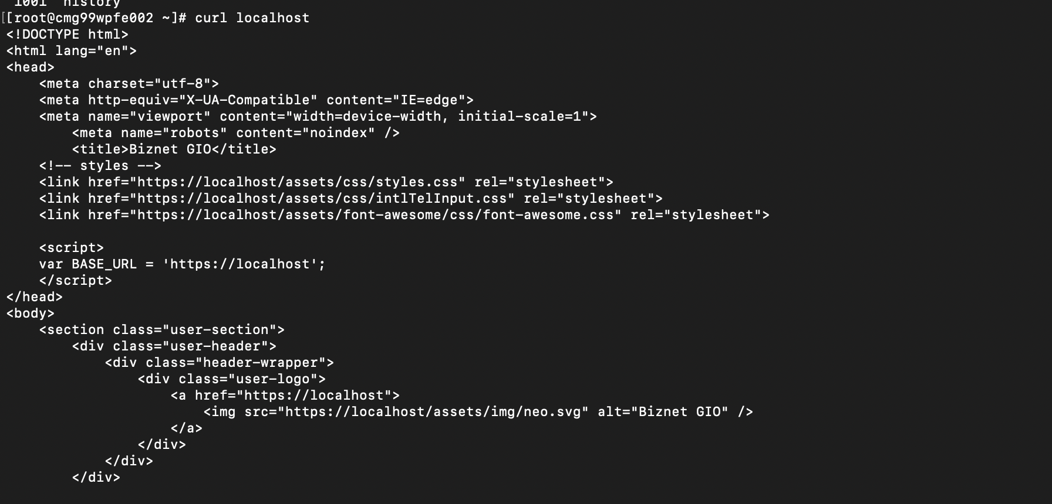1052x504 pixels.
Task: Click the div class header-wrapper line
Action: pos(219,363)
